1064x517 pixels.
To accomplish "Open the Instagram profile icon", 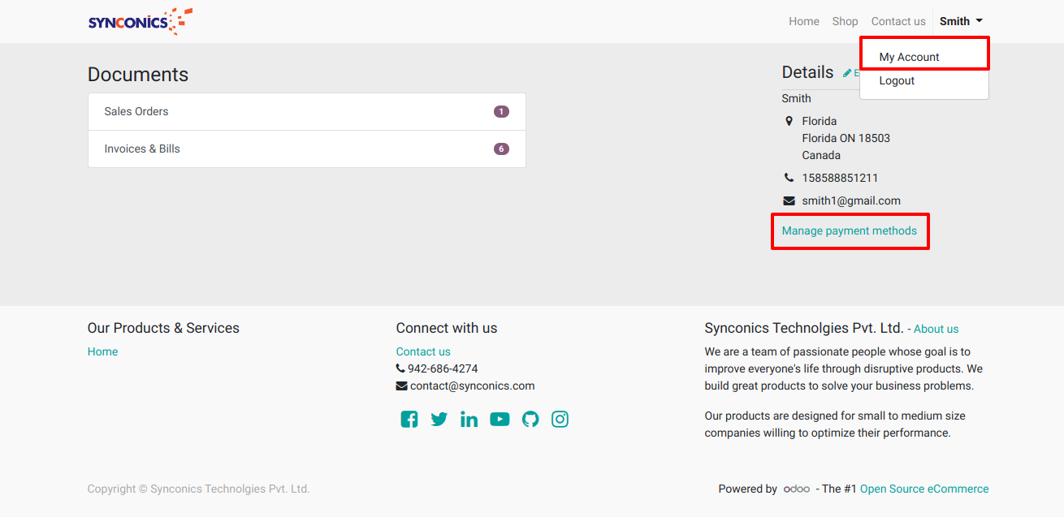I will [x=560, y=419].
